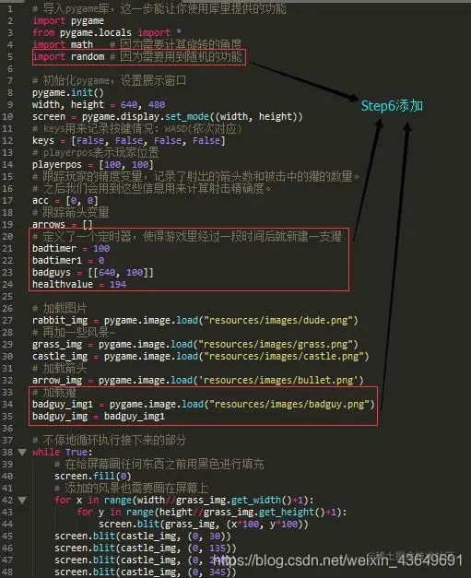The image size is (471, 578).
Task: Click line number 5 in the gutter
Action: [10, 57]
